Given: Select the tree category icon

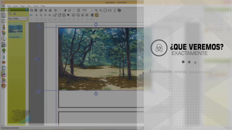Looking at the screenshot, I should (x=4, y=51).
